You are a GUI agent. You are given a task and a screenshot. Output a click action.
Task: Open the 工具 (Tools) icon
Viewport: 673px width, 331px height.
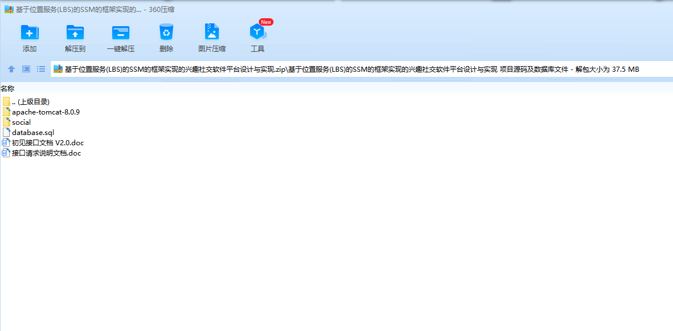(x=258, y=32)
